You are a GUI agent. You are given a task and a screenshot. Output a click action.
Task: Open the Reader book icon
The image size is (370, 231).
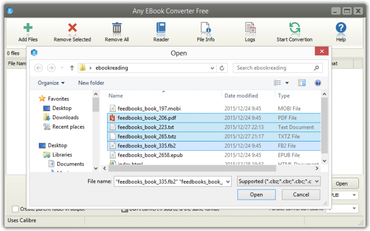(x=161, y=27)
